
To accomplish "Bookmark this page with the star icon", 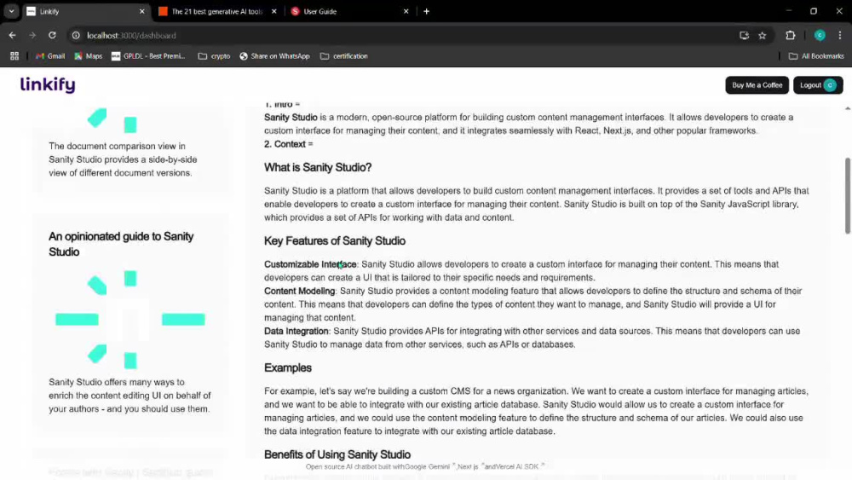I will coord(763,35).
